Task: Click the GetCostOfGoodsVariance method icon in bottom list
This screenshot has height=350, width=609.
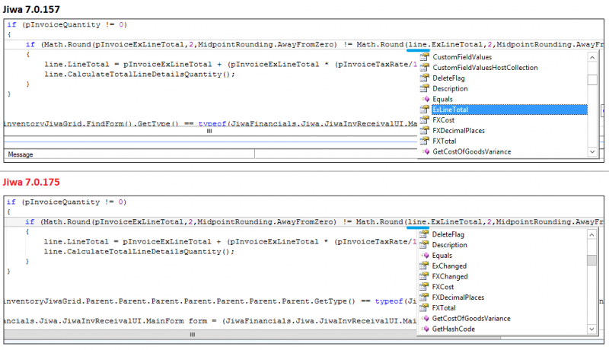Action: point(425,318)
